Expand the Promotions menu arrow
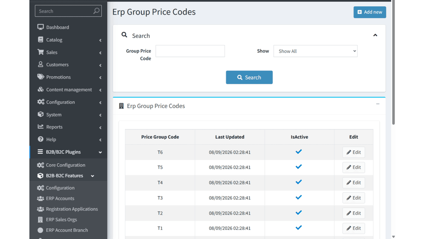Image resolution: width=425 pixels, height=239 pixels. (100, 78)
